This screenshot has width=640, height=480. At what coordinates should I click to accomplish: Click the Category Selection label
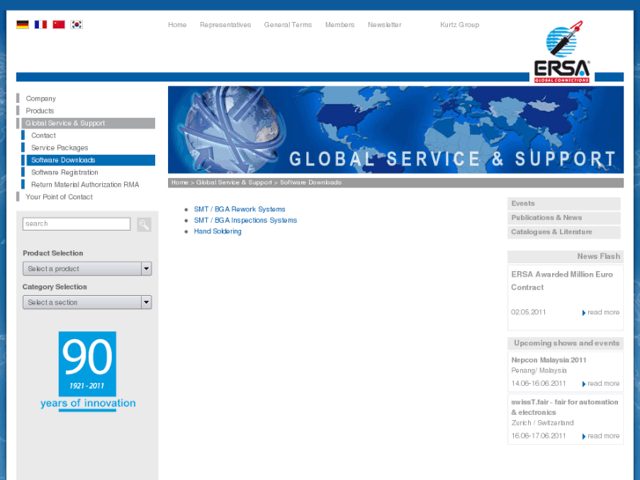pos(55,287)
